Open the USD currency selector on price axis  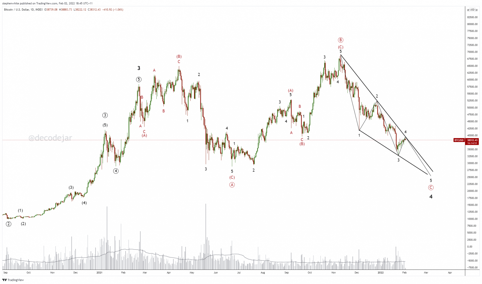[473, 10]
